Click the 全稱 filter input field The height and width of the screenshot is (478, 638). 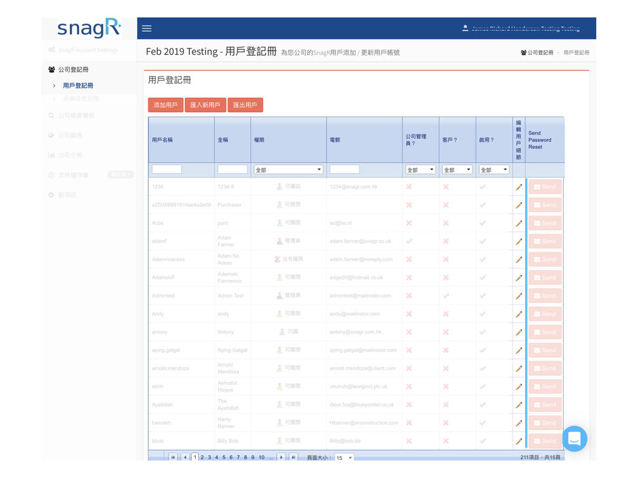click(x=232, y=169)
